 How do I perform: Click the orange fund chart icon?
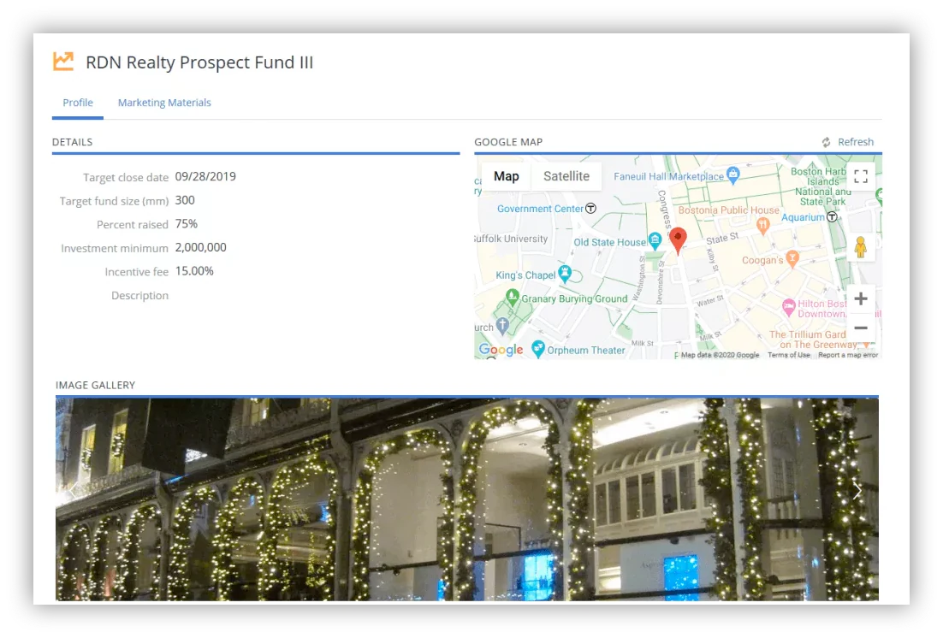pyautogui.click(x=63, y=62)
